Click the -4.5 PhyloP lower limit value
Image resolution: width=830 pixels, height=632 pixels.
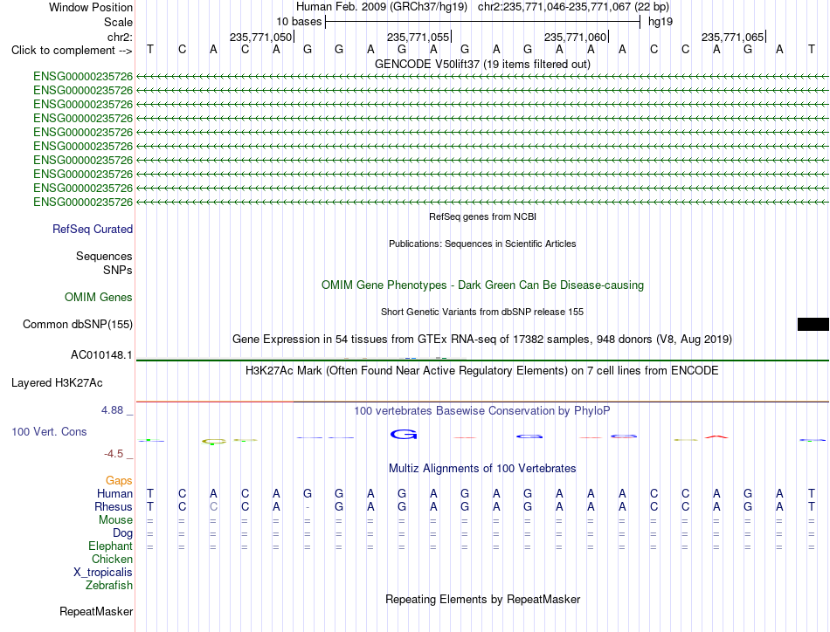(114, 454)
